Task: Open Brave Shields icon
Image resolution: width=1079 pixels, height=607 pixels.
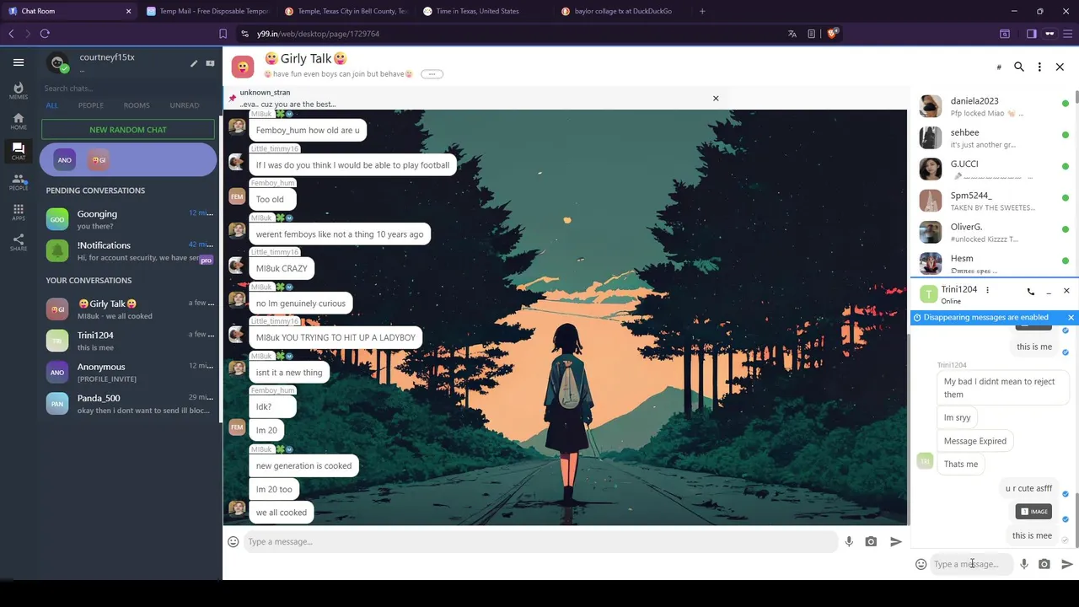Action: pyautogui.click(x=832, y=34)
